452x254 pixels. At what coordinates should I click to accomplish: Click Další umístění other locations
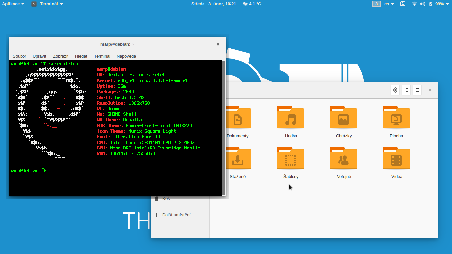pos(176,215)
